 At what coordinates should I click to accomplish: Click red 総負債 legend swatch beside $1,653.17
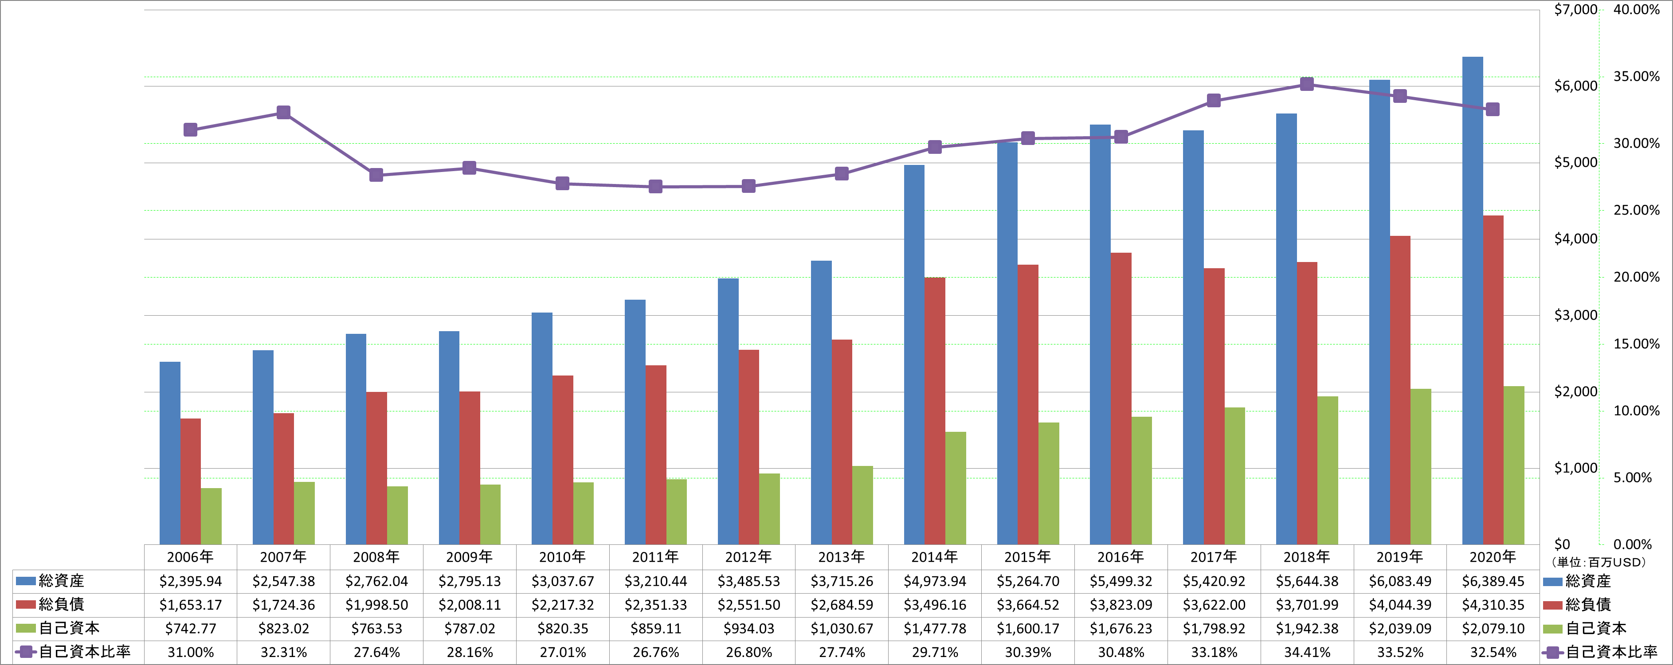coord(25,605)
